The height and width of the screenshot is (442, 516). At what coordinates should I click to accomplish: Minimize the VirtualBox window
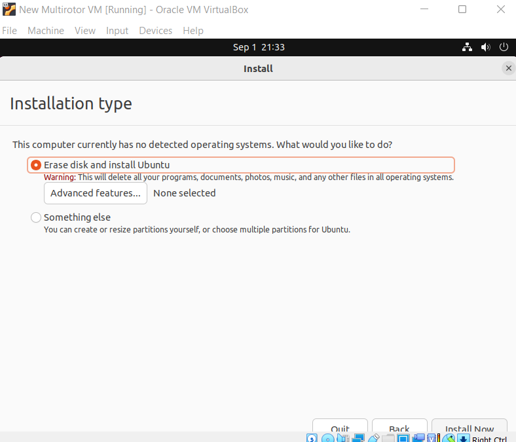point(424,9)
